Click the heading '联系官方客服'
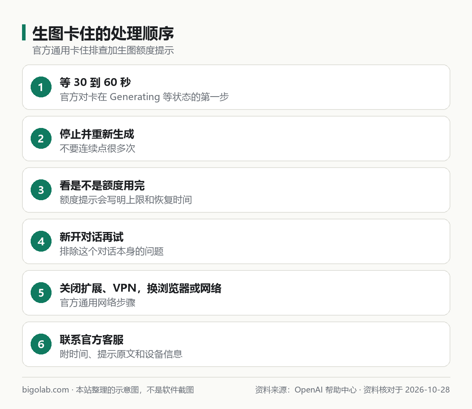Image resolution: width=472 pixels, height=409 pixels. pos(92,340)
